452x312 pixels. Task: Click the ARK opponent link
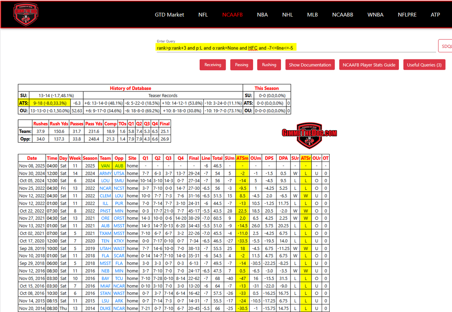(x=119, y=301)
